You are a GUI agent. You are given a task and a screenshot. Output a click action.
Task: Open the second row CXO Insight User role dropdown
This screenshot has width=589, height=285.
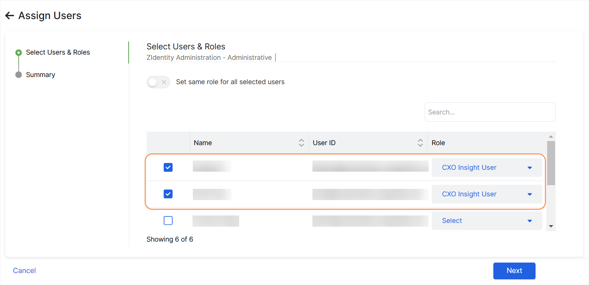pyautogui.click(x=487, y=194)
